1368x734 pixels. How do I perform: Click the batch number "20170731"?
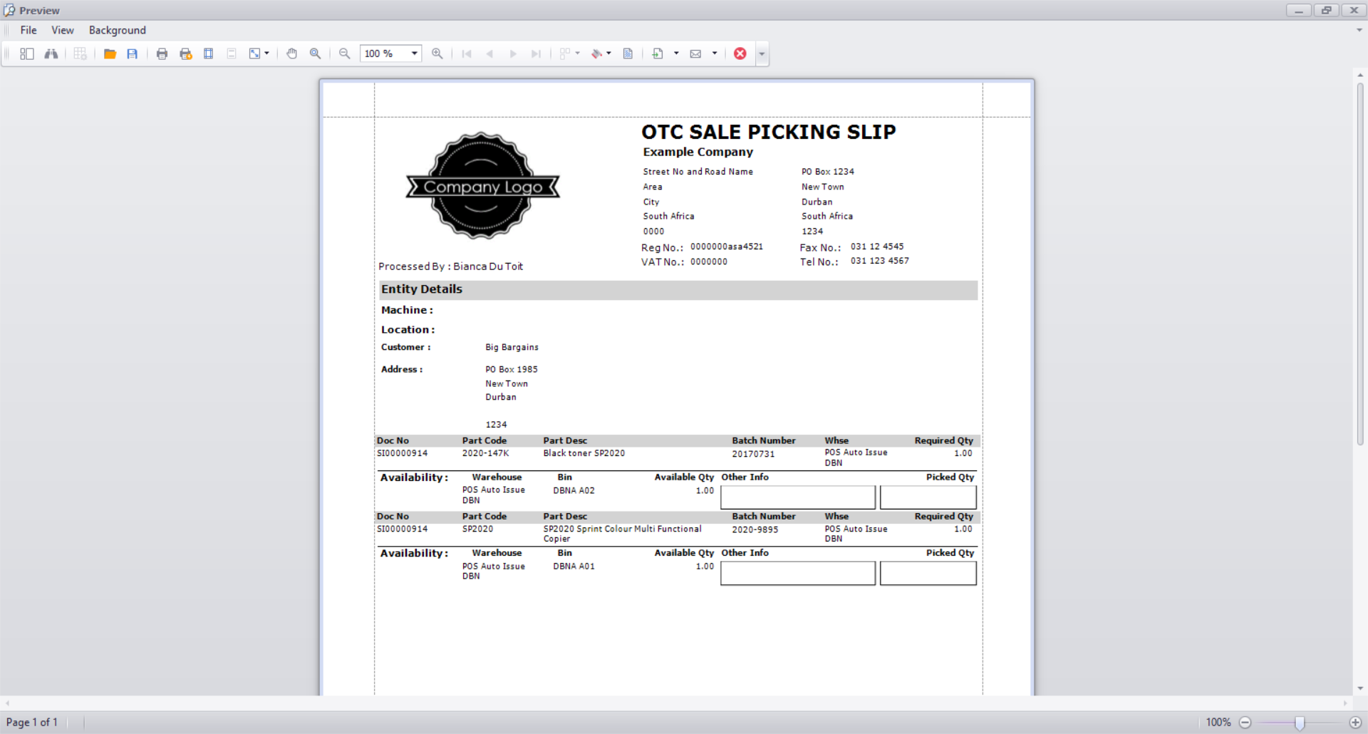[753, 454]
